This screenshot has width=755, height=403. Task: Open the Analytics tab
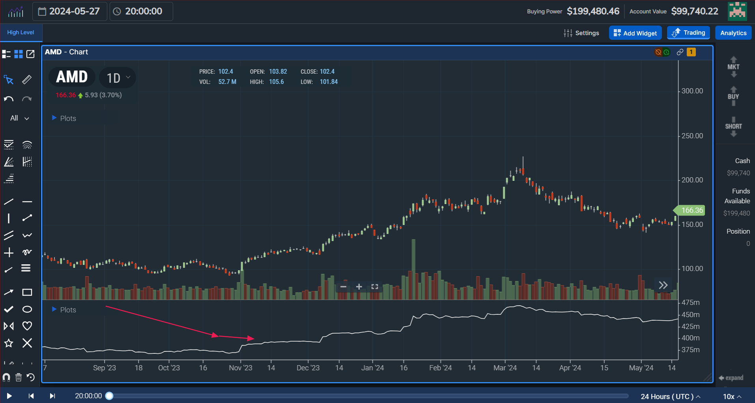tap(733, 33)
